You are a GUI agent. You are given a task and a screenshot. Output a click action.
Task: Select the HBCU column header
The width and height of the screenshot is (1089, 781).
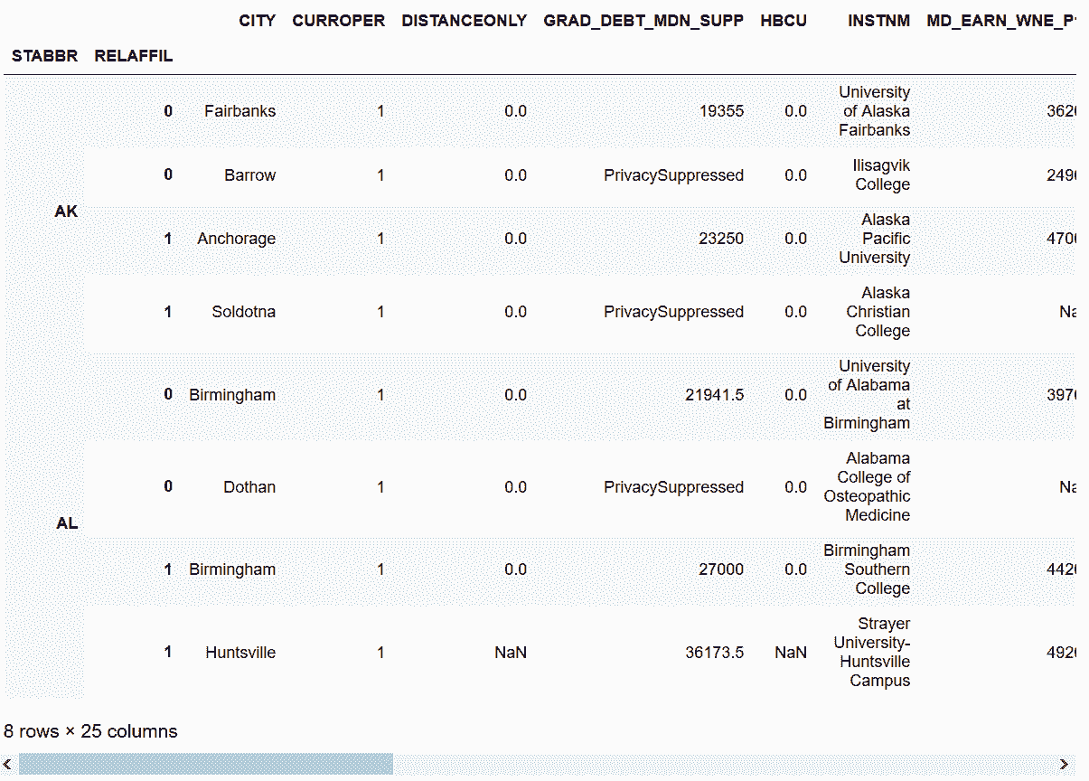point(783,21)
